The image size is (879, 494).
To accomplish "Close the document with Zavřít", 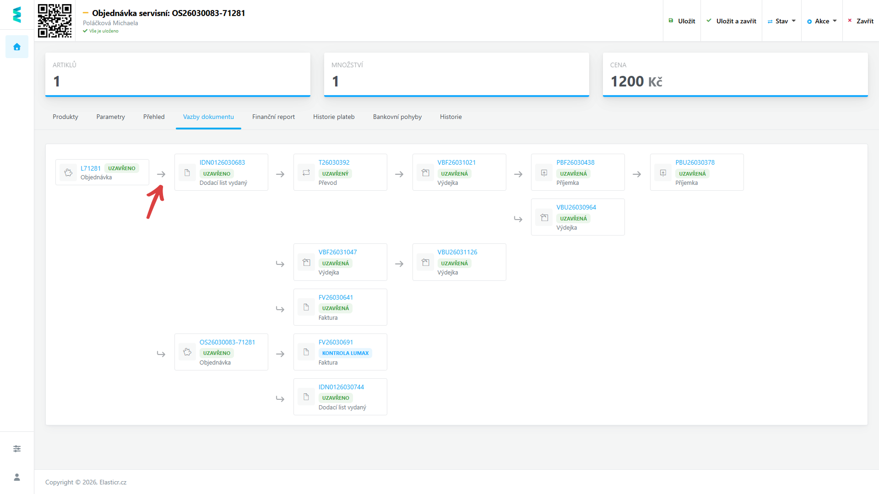I will click(861, 21).
